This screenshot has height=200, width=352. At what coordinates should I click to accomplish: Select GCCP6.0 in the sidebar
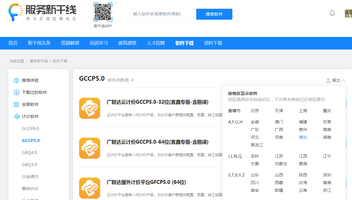[31, 129]
